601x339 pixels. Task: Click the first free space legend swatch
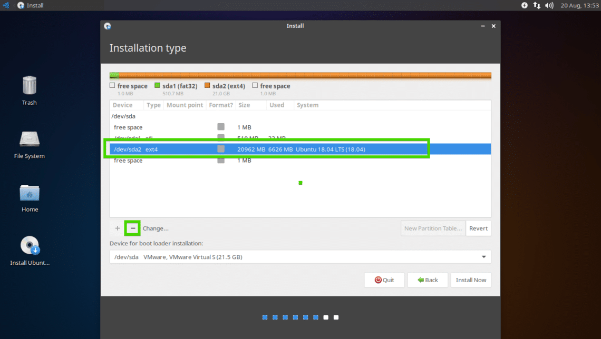point(112,85)
